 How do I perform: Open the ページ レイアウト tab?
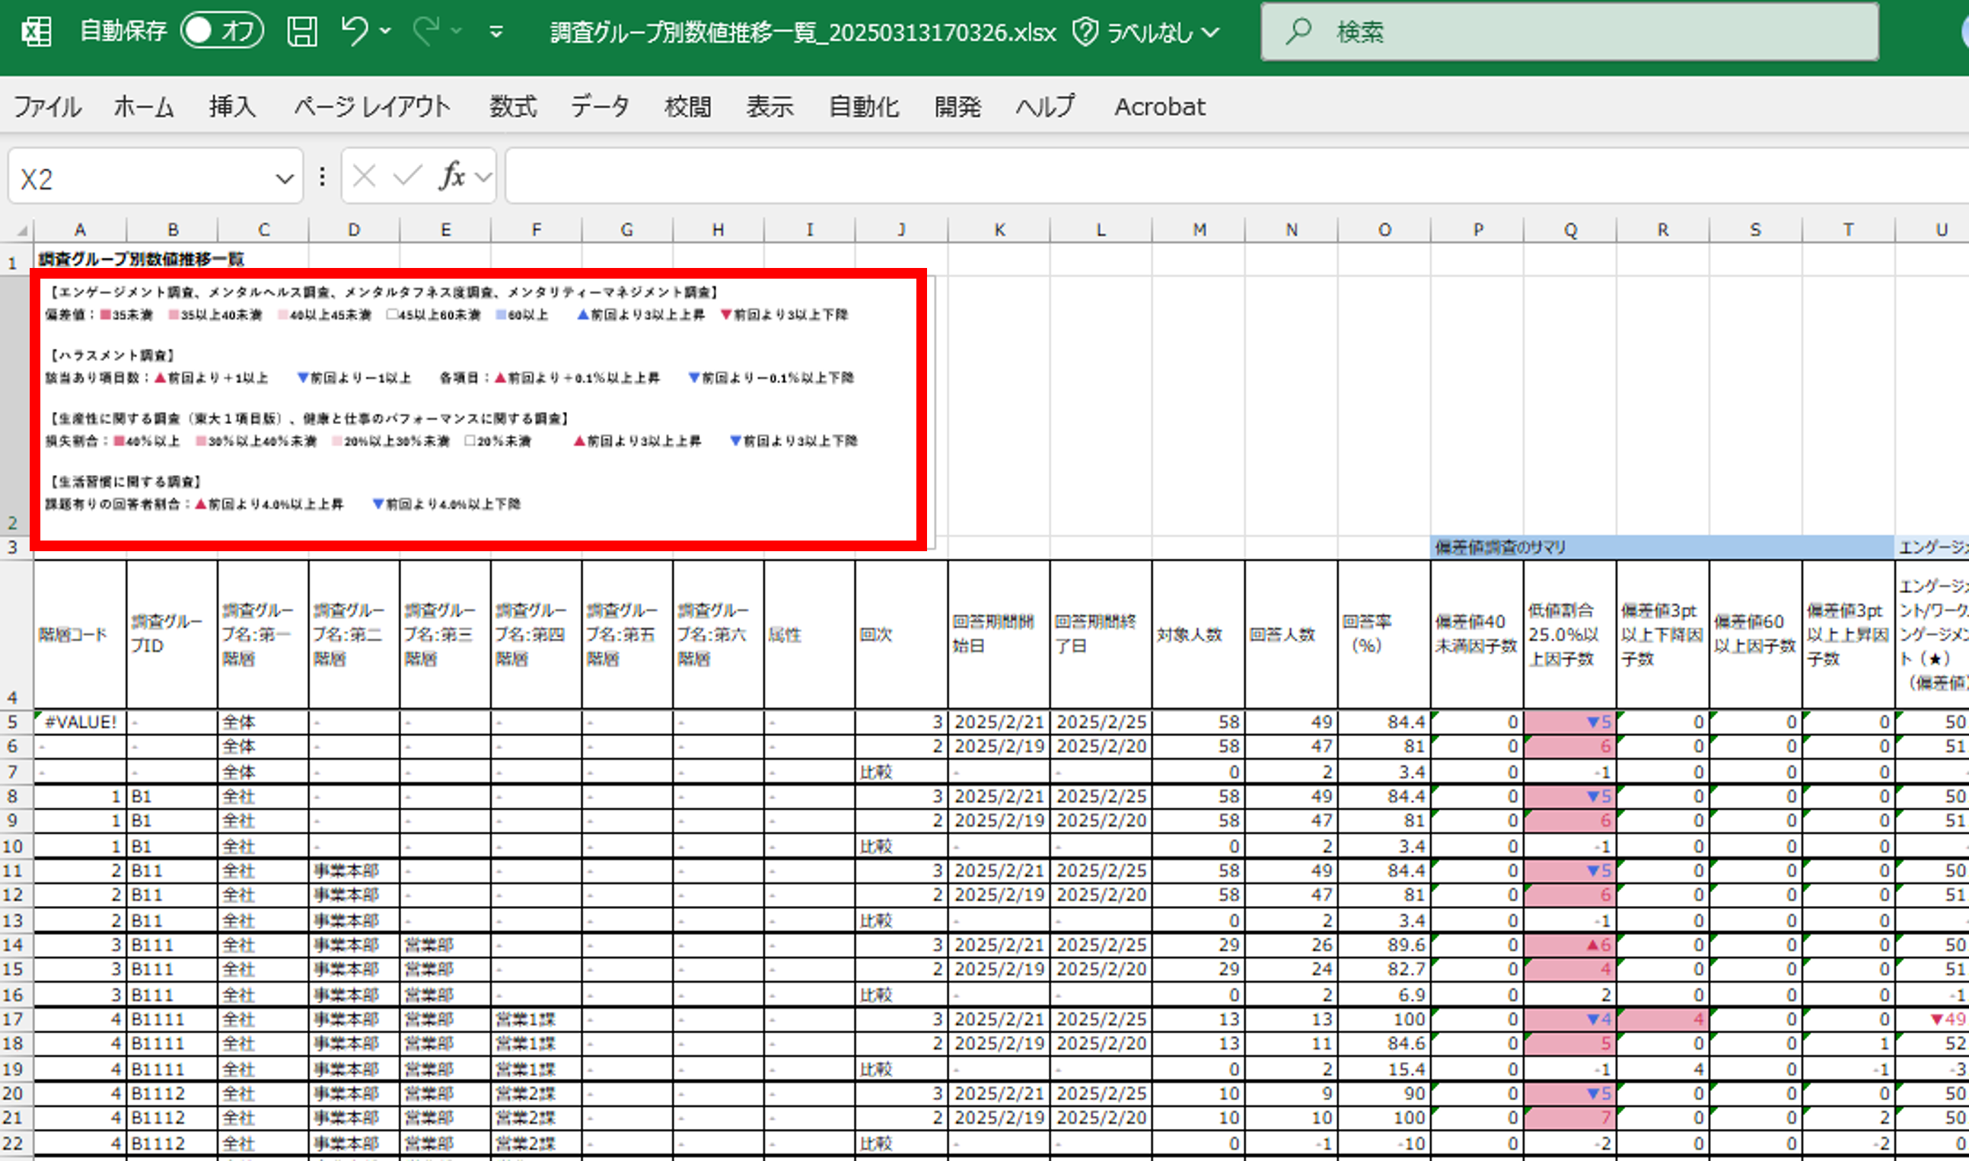pos(371,107)
